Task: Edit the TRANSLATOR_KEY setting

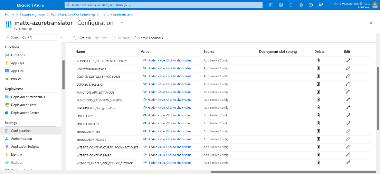Action: (348, 131)
